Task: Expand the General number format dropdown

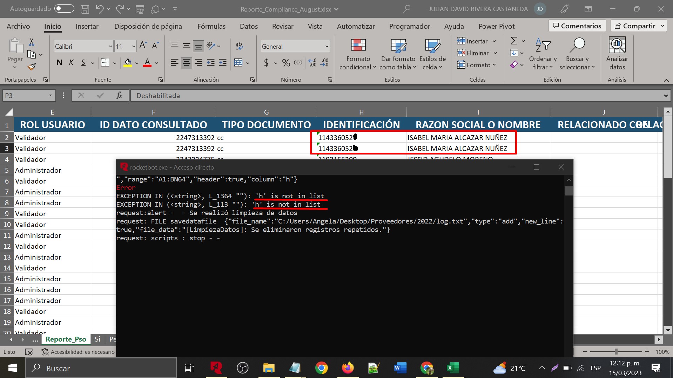Action: pos(327,46)
